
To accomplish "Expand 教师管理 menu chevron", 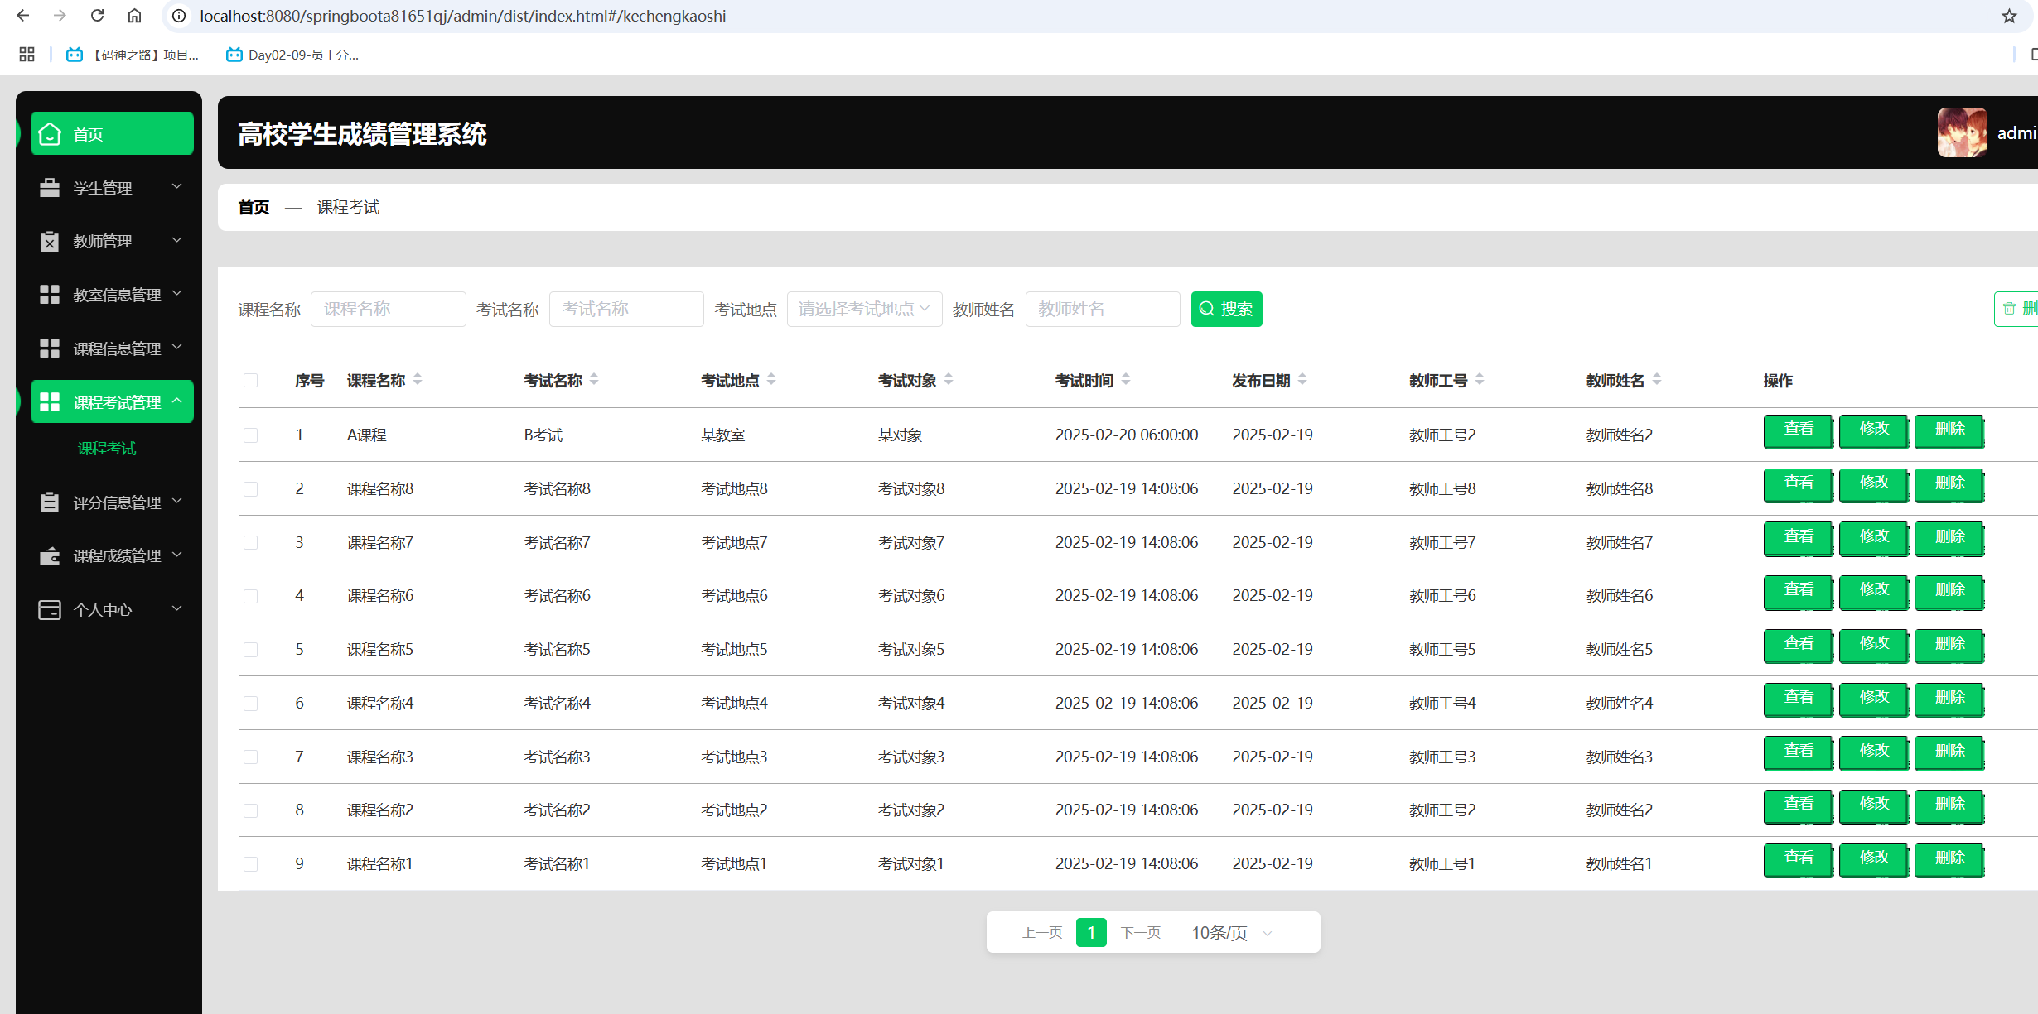I will click(176, 240).
